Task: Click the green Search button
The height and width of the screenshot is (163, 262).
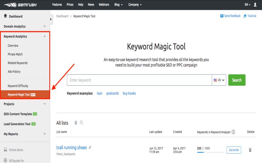Action: coord(237,80)
